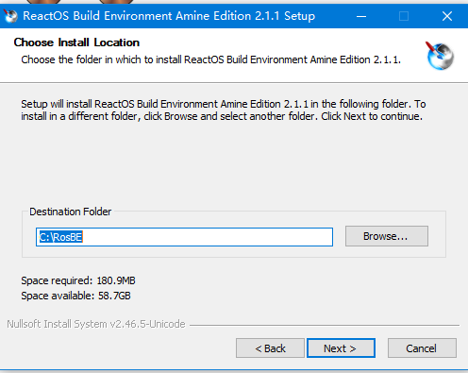
Task: Click the Nullsoft Install System version text
Action: [96, 324]
